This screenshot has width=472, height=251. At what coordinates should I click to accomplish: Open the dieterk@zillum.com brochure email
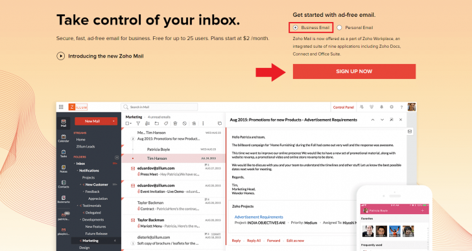[x=173, y=240]
